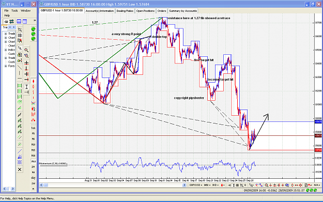This screenshot has height=202, width=323.
Task: Click the left arrow beside the Tra... panel tab
Action: (x=10, y=27)
